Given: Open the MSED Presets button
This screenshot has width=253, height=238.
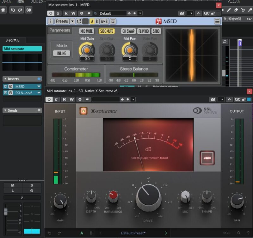Looking at the screenshot, I should tap(62, 21).
